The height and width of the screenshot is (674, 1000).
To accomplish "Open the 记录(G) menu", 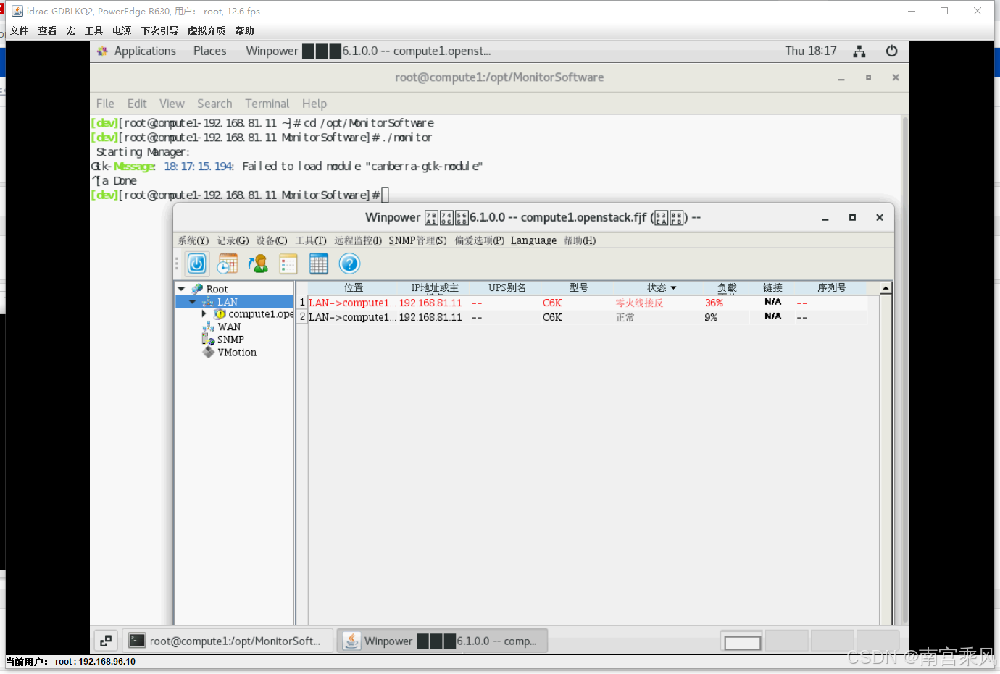I will (x=233, y=240).
